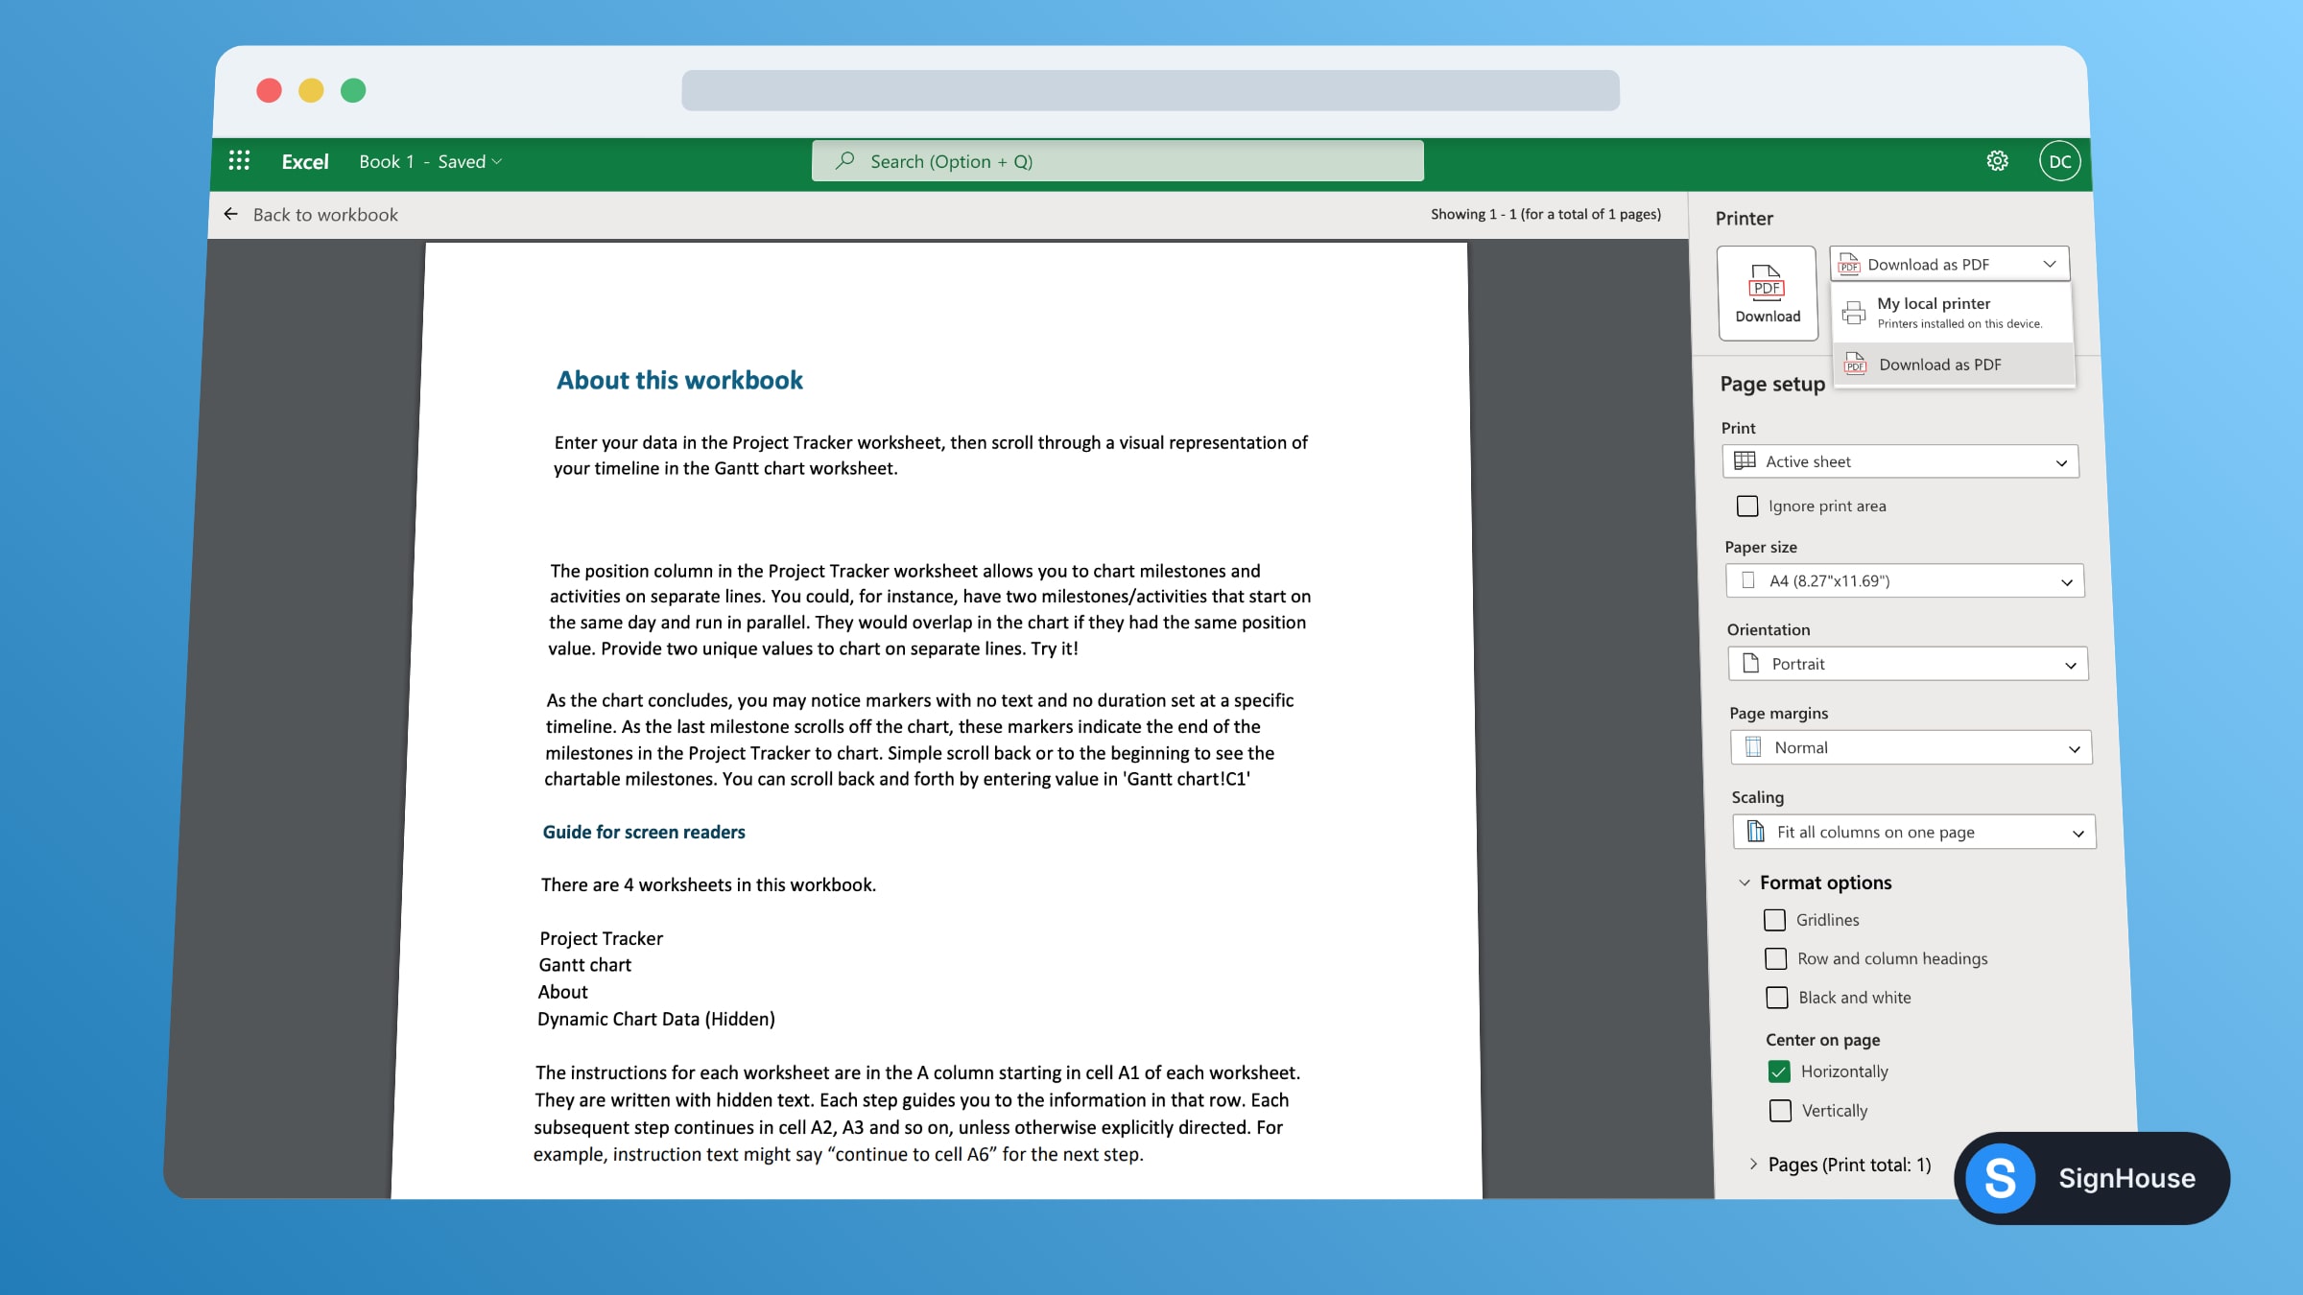Click the 'Page setup' heading
The image size is (2303, 1295).
1772,384
